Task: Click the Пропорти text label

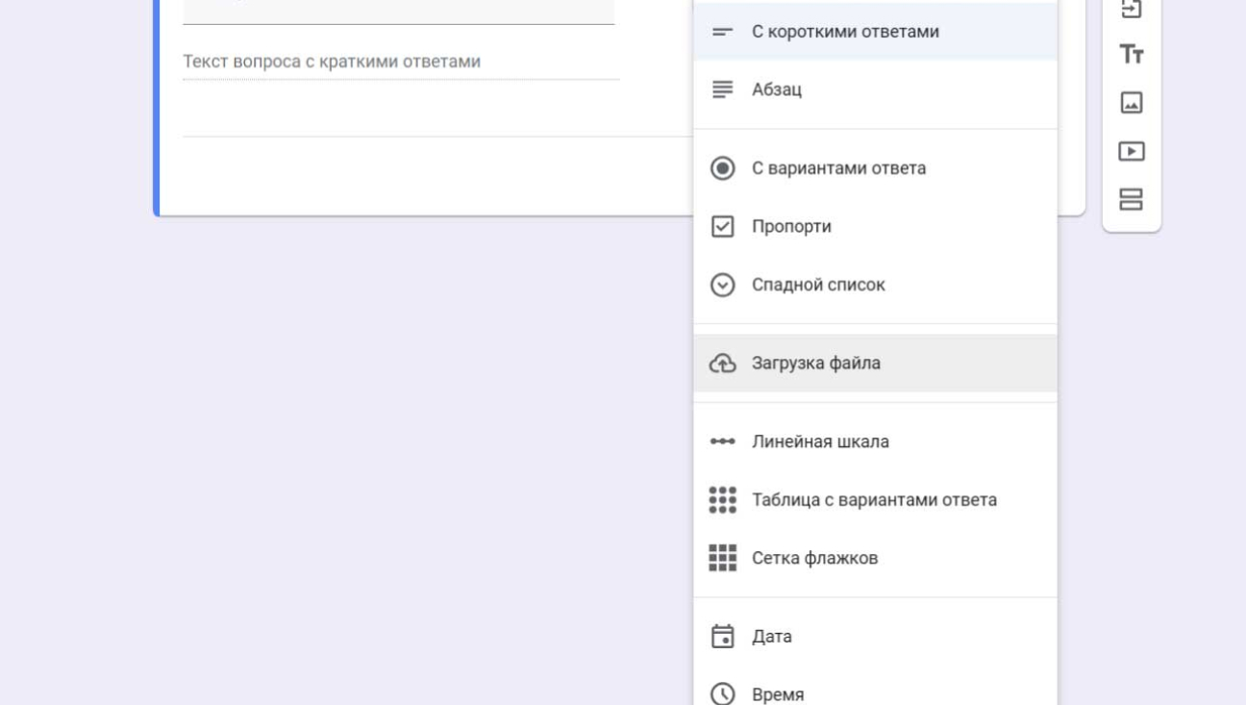Action: pyautogui.click(x=791, y=227)
